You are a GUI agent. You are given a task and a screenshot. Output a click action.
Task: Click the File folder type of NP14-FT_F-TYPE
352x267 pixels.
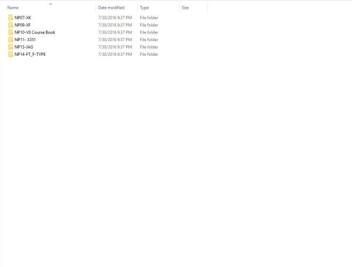coord(149,54)
